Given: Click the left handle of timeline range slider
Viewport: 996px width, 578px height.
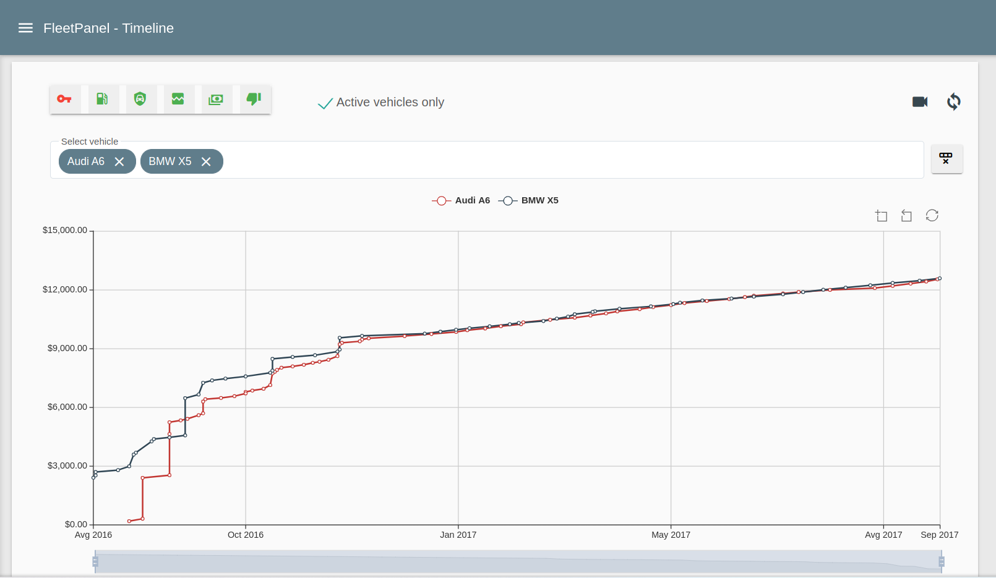Looking at the screenshot, I should [x=95, y=561].
